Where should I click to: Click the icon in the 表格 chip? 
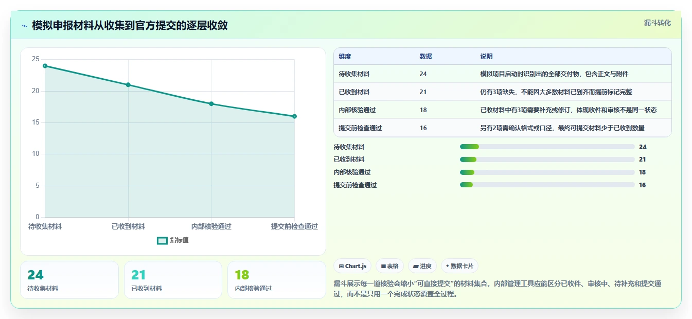coord(383,267)
